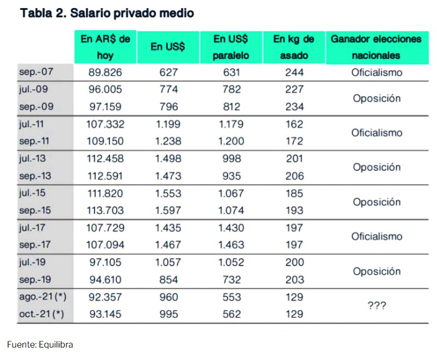
Task: Click the '???' election result cell
Action: point(377,307)
